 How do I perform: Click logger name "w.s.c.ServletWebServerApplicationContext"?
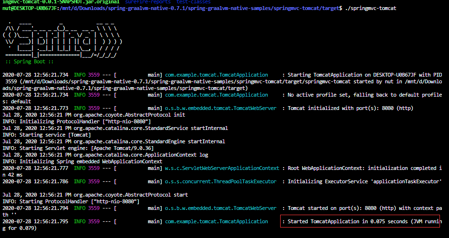pos(222,168)
